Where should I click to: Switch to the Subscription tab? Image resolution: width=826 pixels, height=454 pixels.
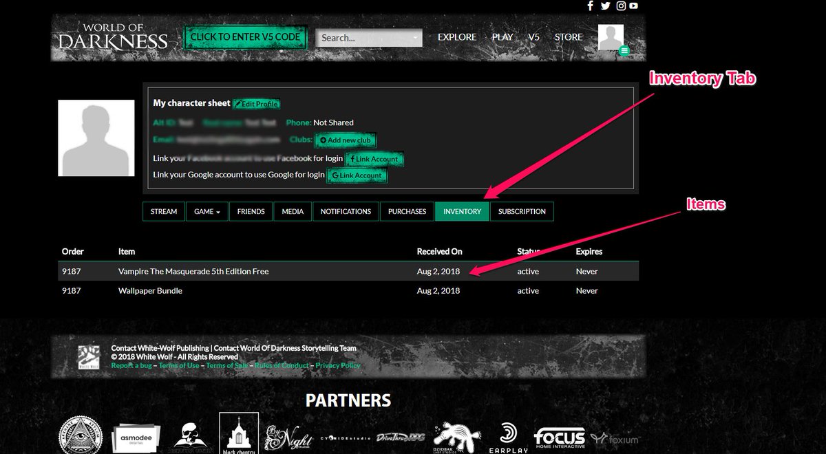click(522, 212)
